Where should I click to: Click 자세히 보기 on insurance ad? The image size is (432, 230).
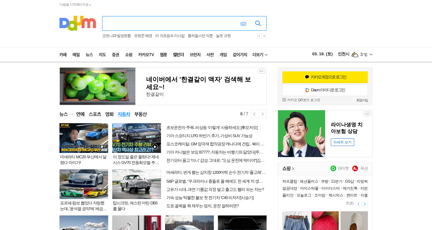tap(343, 142)
